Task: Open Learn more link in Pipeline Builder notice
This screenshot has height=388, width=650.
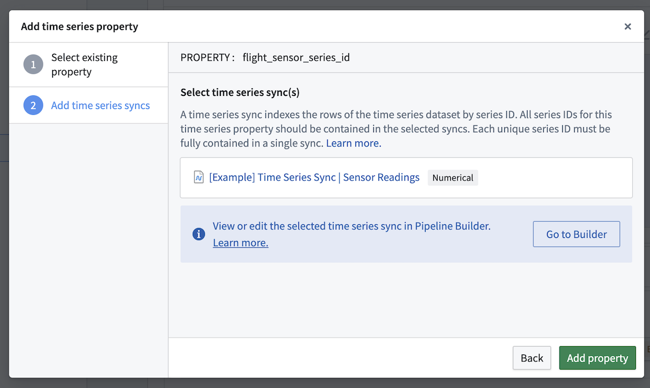Action: (x=240, y=243)
